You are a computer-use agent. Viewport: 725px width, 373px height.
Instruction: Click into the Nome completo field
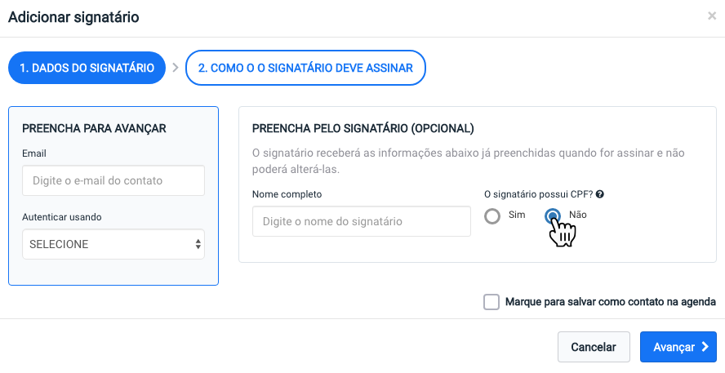tap(362, 221)
